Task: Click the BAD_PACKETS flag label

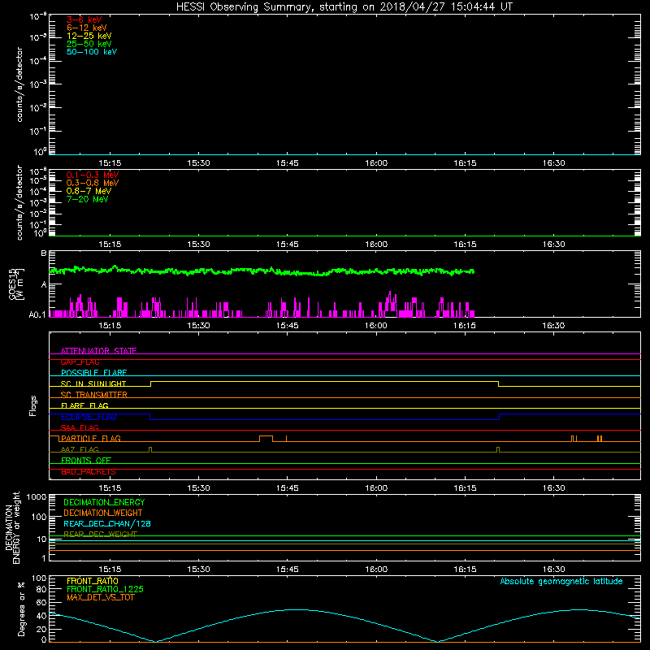Action: (x=89, y=471)
